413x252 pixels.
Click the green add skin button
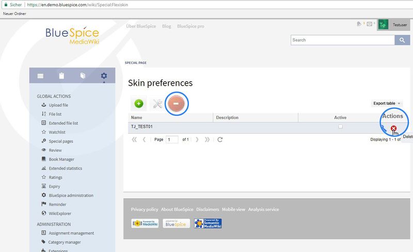tap(138, 104)
